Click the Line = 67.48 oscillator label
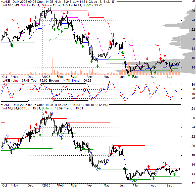196x187 pixels. pos(21,81)
